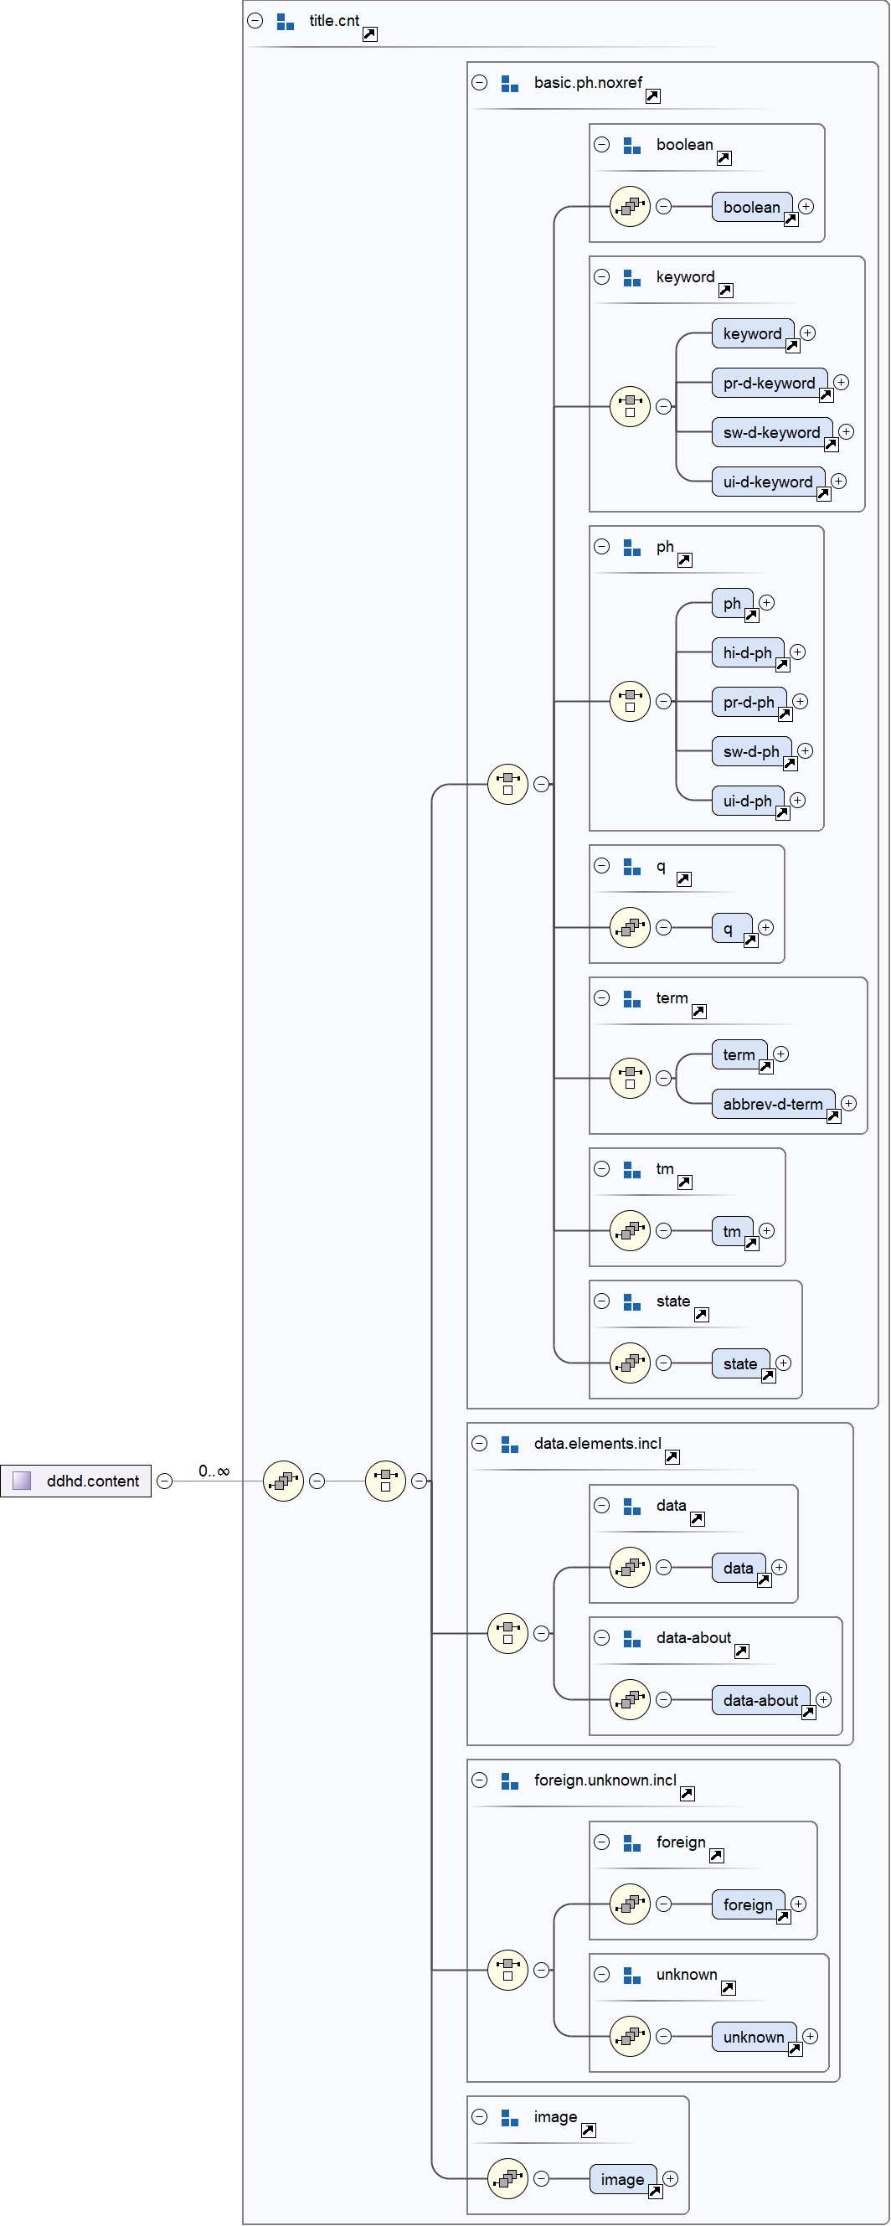The width and height of the screenshot is (891, 2226).
Task: Select the sw-d-keyword element
Action: (771, 432)
